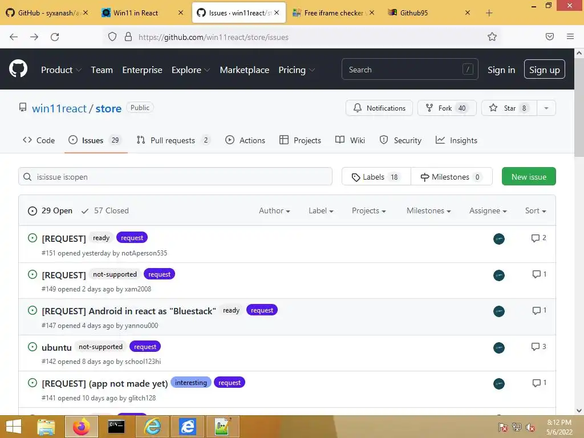Open the Windows Start button
Screen dimensions: 584x438
point(14,427)
